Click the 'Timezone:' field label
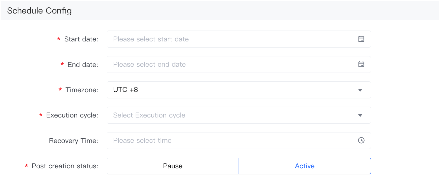 [82, 90]
